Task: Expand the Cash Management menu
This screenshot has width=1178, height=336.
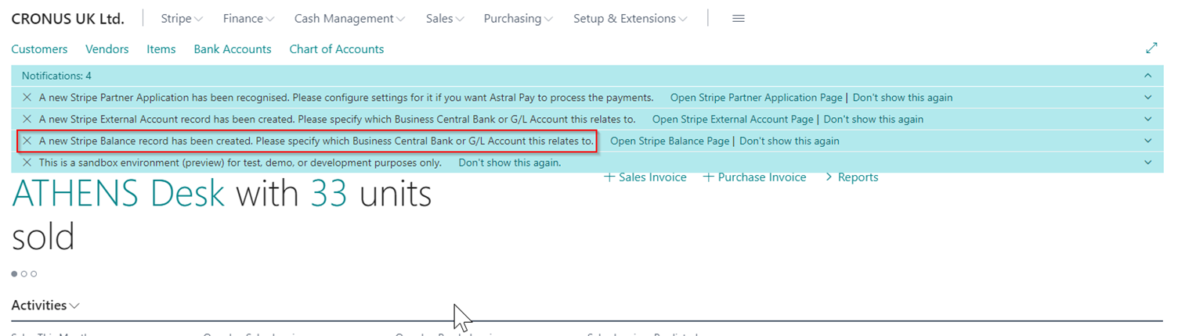Action: [x=349, y=19]
